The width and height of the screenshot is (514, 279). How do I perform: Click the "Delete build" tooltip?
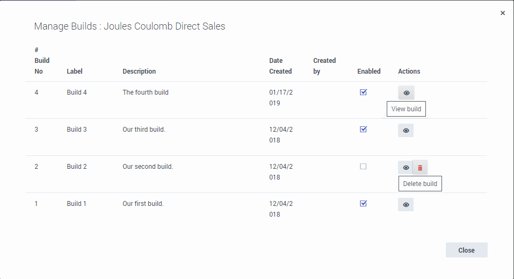pyautogui.click(x=420, y=184)
